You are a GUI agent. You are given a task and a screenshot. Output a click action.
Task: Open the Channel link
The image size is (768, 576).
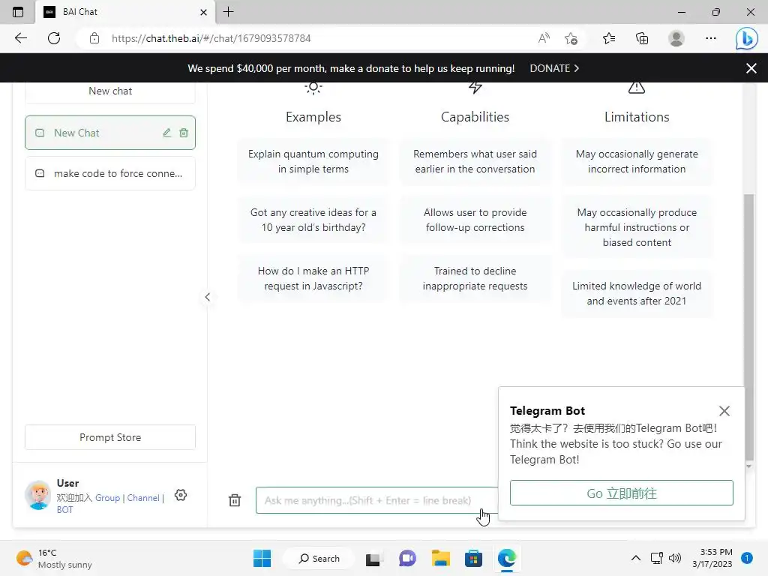143,498
